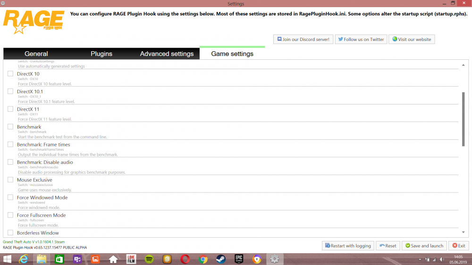Image resolution: width=472 pixels, height=265 pixels.
Task: Click the scrollbar down arrow
Action: [x=464, y=233]
